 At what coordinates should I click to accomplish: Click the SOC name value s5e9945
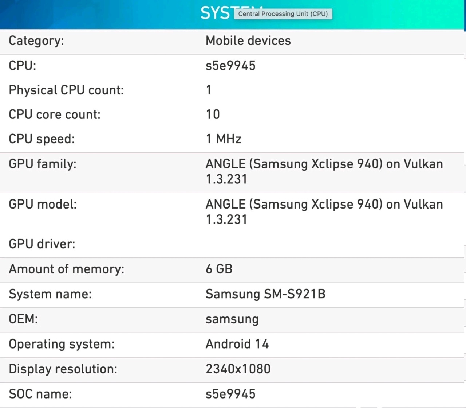pyautogui.click(x=230, y=394)
